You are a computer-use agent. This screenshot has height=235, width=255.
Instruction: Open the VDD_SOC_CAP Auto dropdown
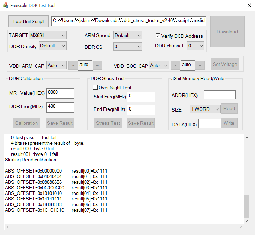pos(159,66)
